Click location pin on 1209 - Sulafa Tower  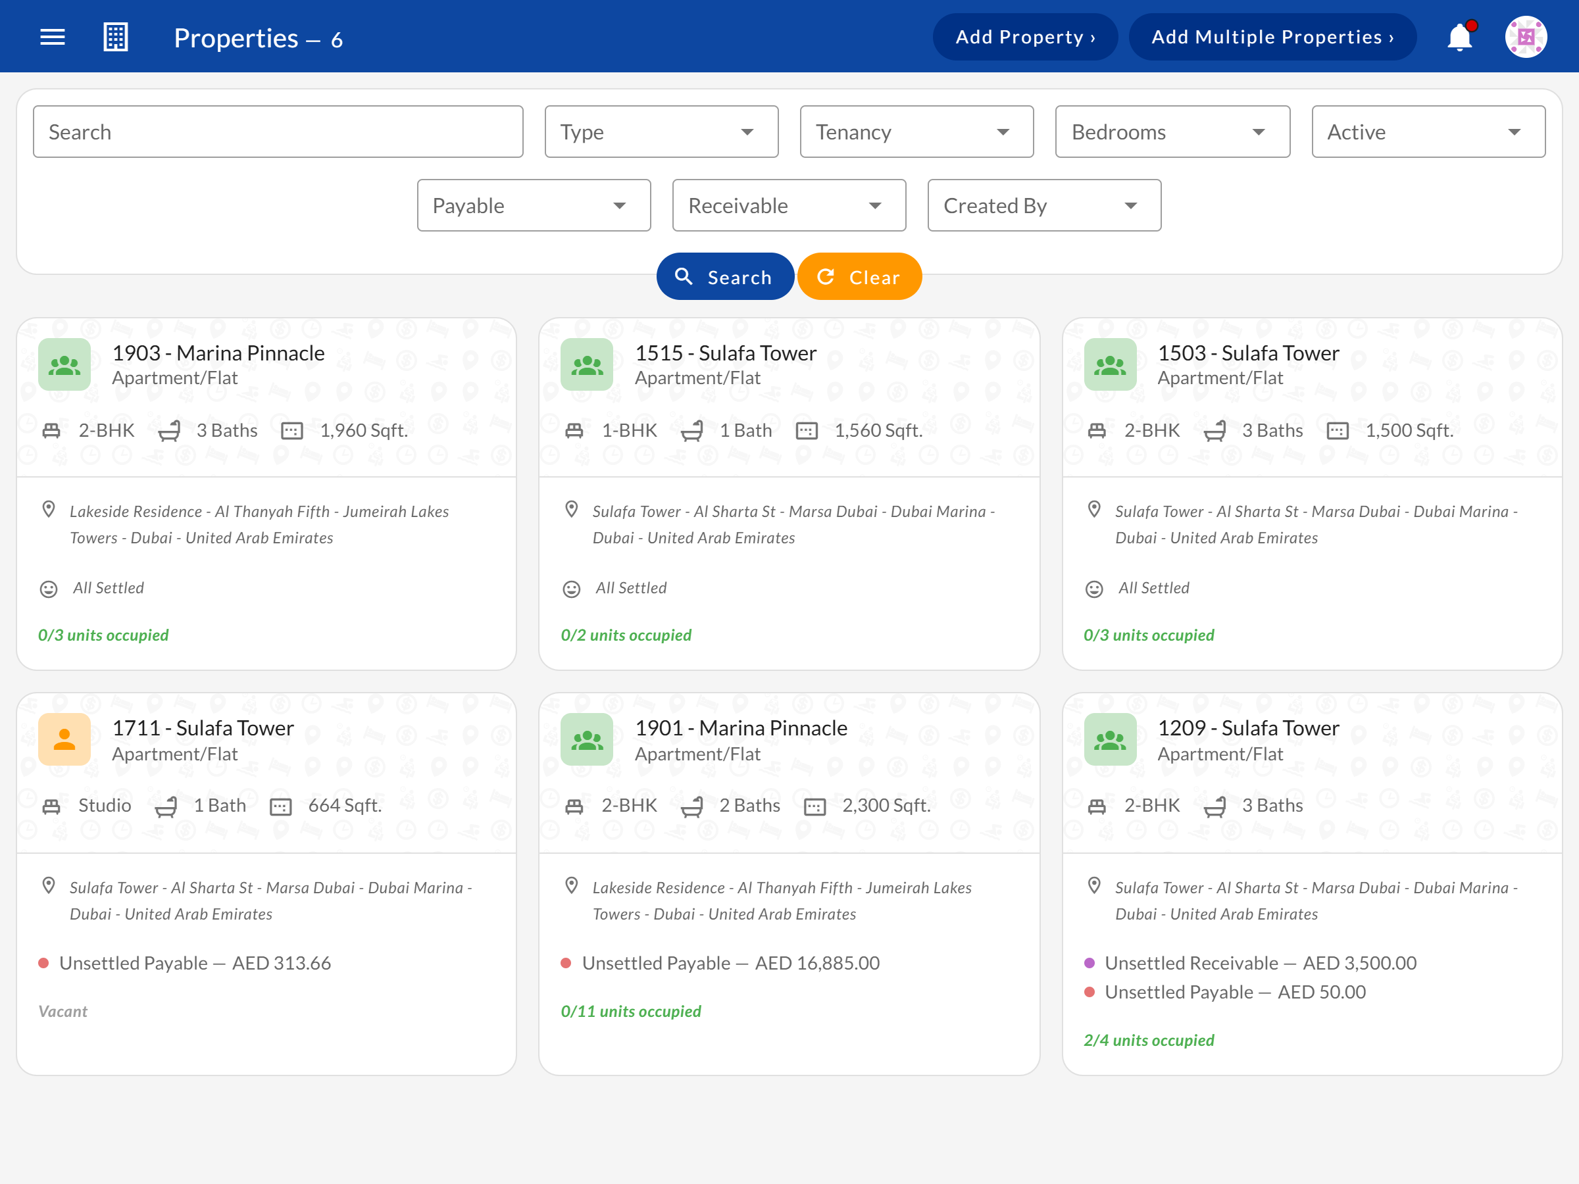[x=1094, y=885]
